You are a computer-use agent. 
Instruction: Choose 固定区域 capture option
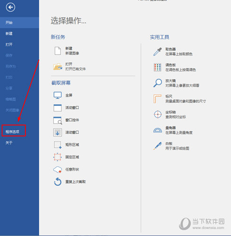pos(72,157)
